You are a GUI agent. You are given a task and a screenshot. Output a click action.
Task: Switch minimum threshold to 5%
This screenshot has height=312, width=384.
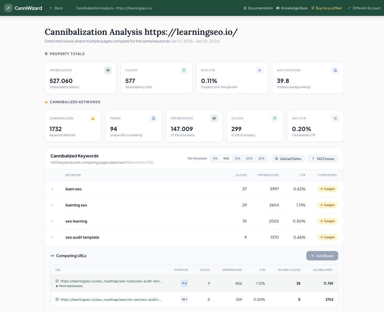tap(215, 158)
